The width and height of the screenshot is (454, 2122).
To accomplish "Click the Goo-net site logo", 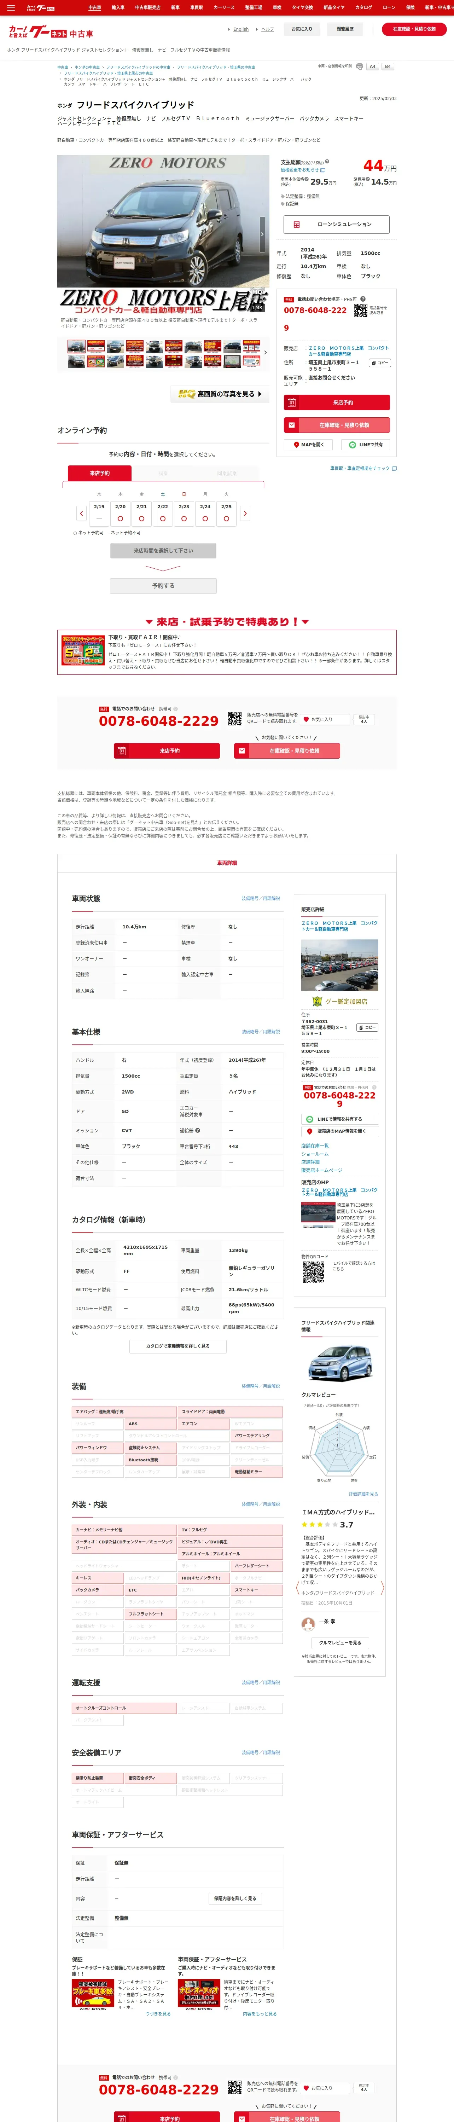I will point(50,32).
